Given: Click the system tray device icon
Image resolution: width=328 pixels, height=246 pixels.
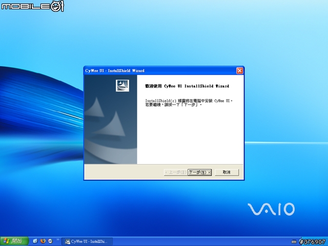Looking at the screenshot, I should 294,242.
